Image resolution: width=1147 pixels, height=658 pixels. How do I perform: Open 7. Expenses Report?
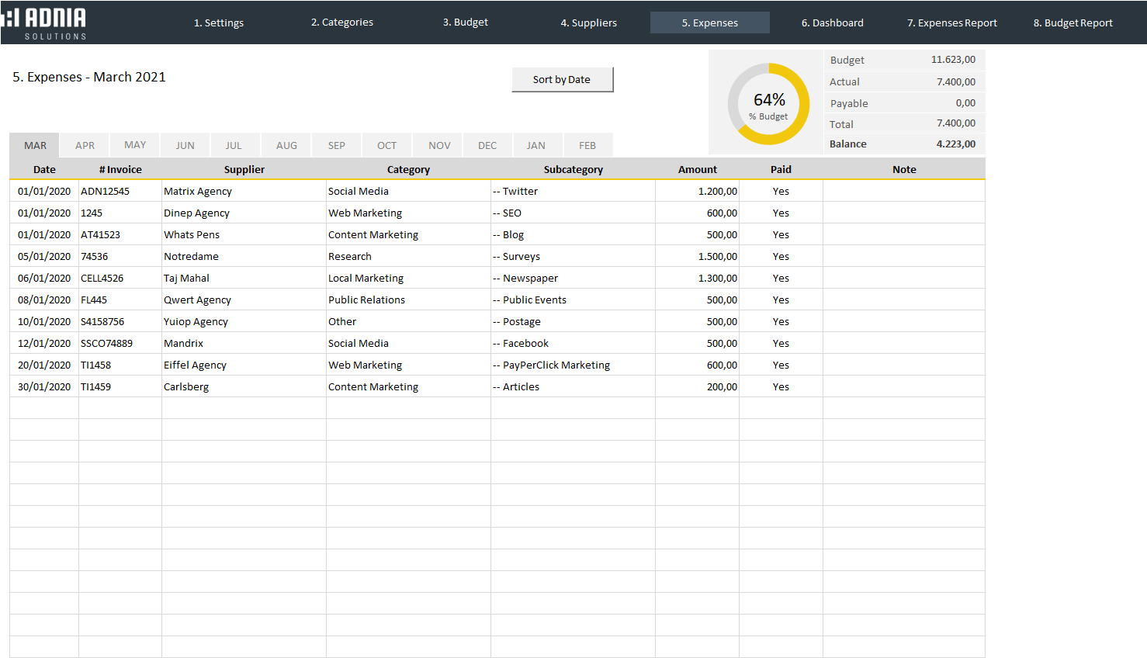pyautogui.click(x=952, y=23)
